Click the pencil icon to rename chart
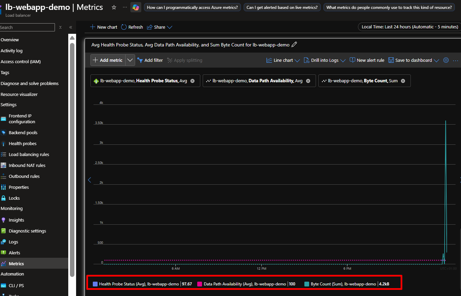The image size is (461, 296). point(294,44)
